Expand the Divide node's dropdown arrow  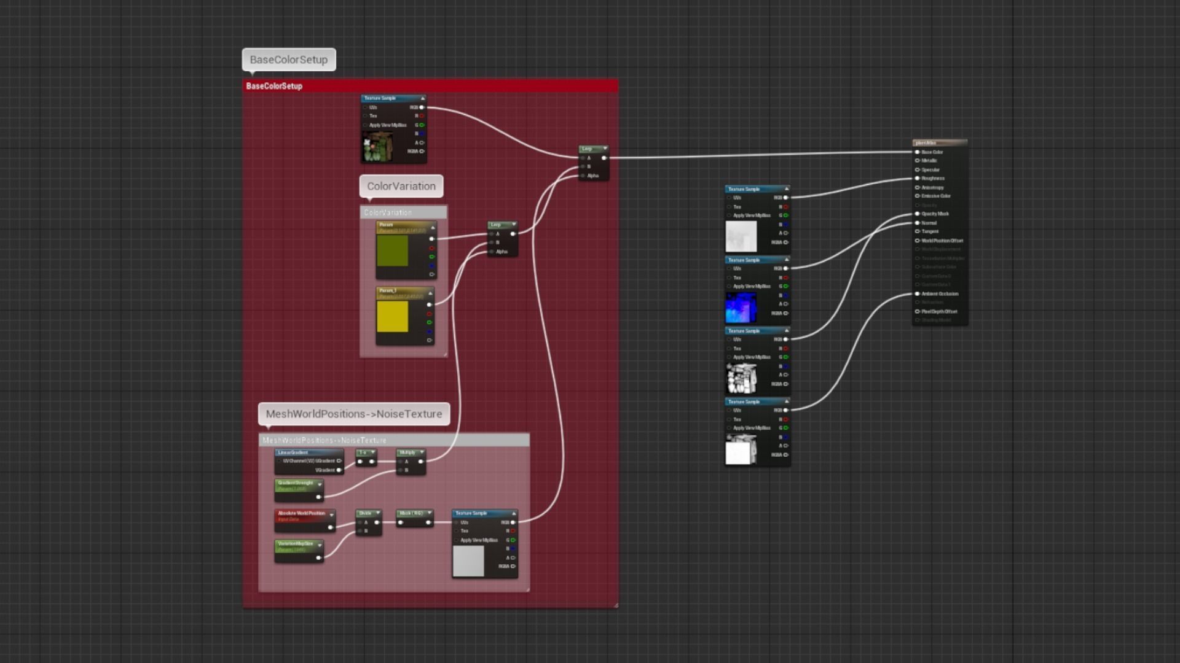click(x=377, y=513)
